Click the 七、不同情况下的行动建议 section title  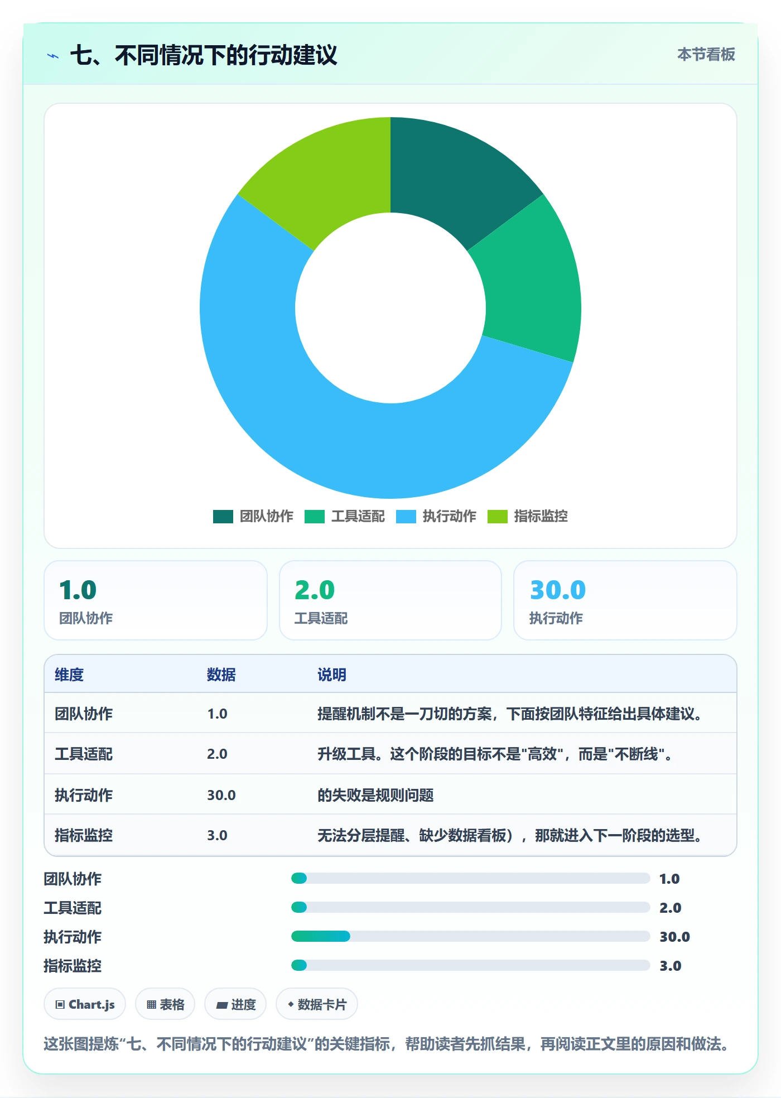(204, 55)
